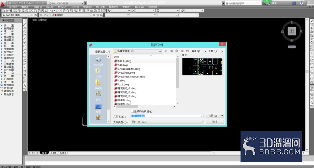Image resolution: width=314 pixels, height=168 pixels.
Task: Click the 打开(O) button
Action: (213, 116)
